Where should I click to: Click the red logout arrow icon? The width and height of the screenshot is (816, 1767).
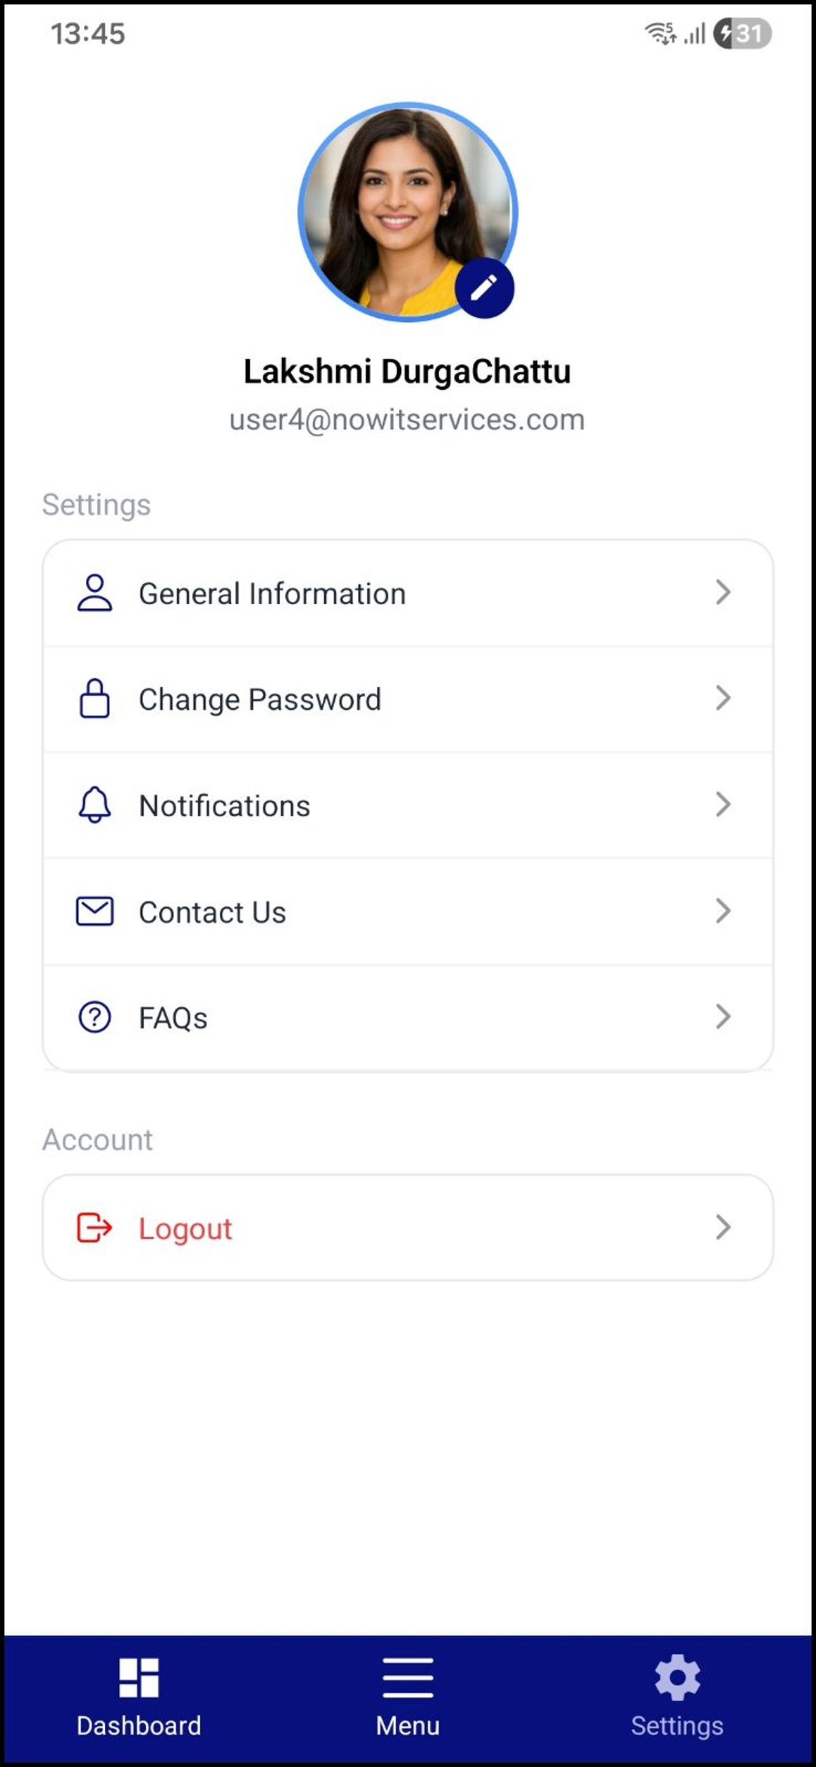click(94, 1227)
